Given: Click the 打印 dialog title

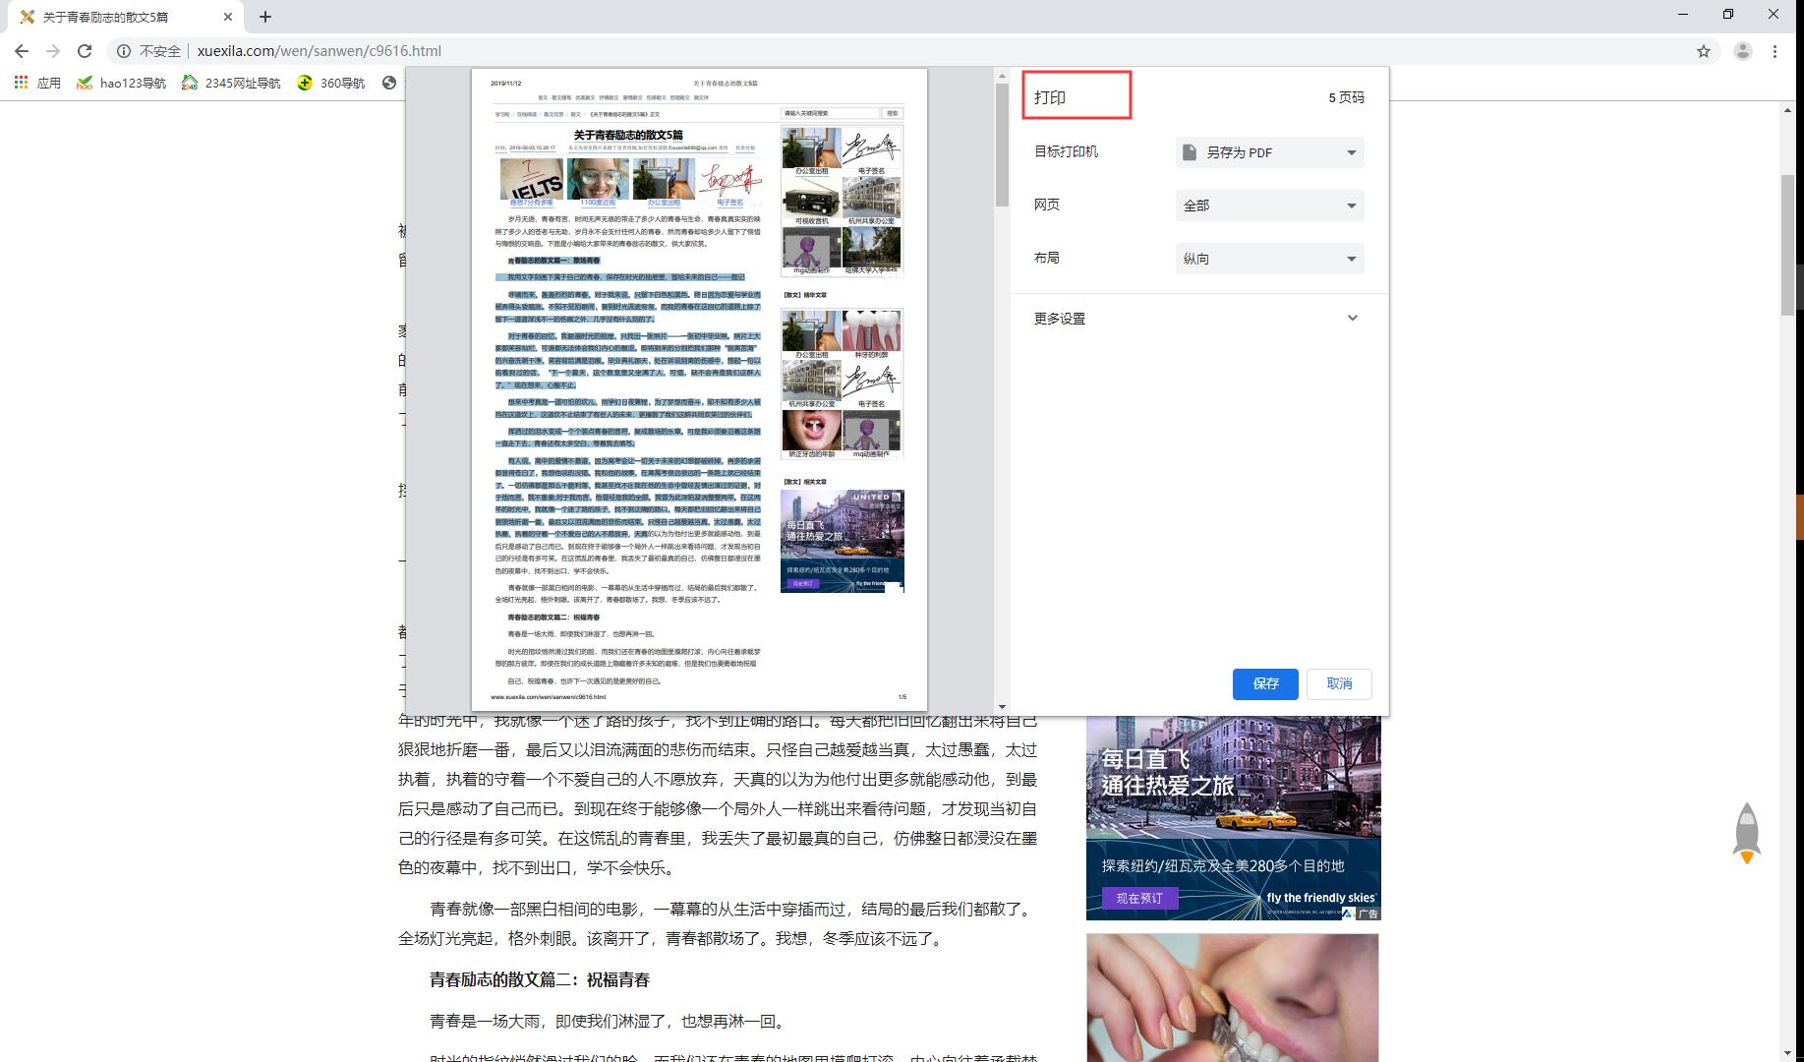Looking at the screenshot, I should [x=1050, y=97].
